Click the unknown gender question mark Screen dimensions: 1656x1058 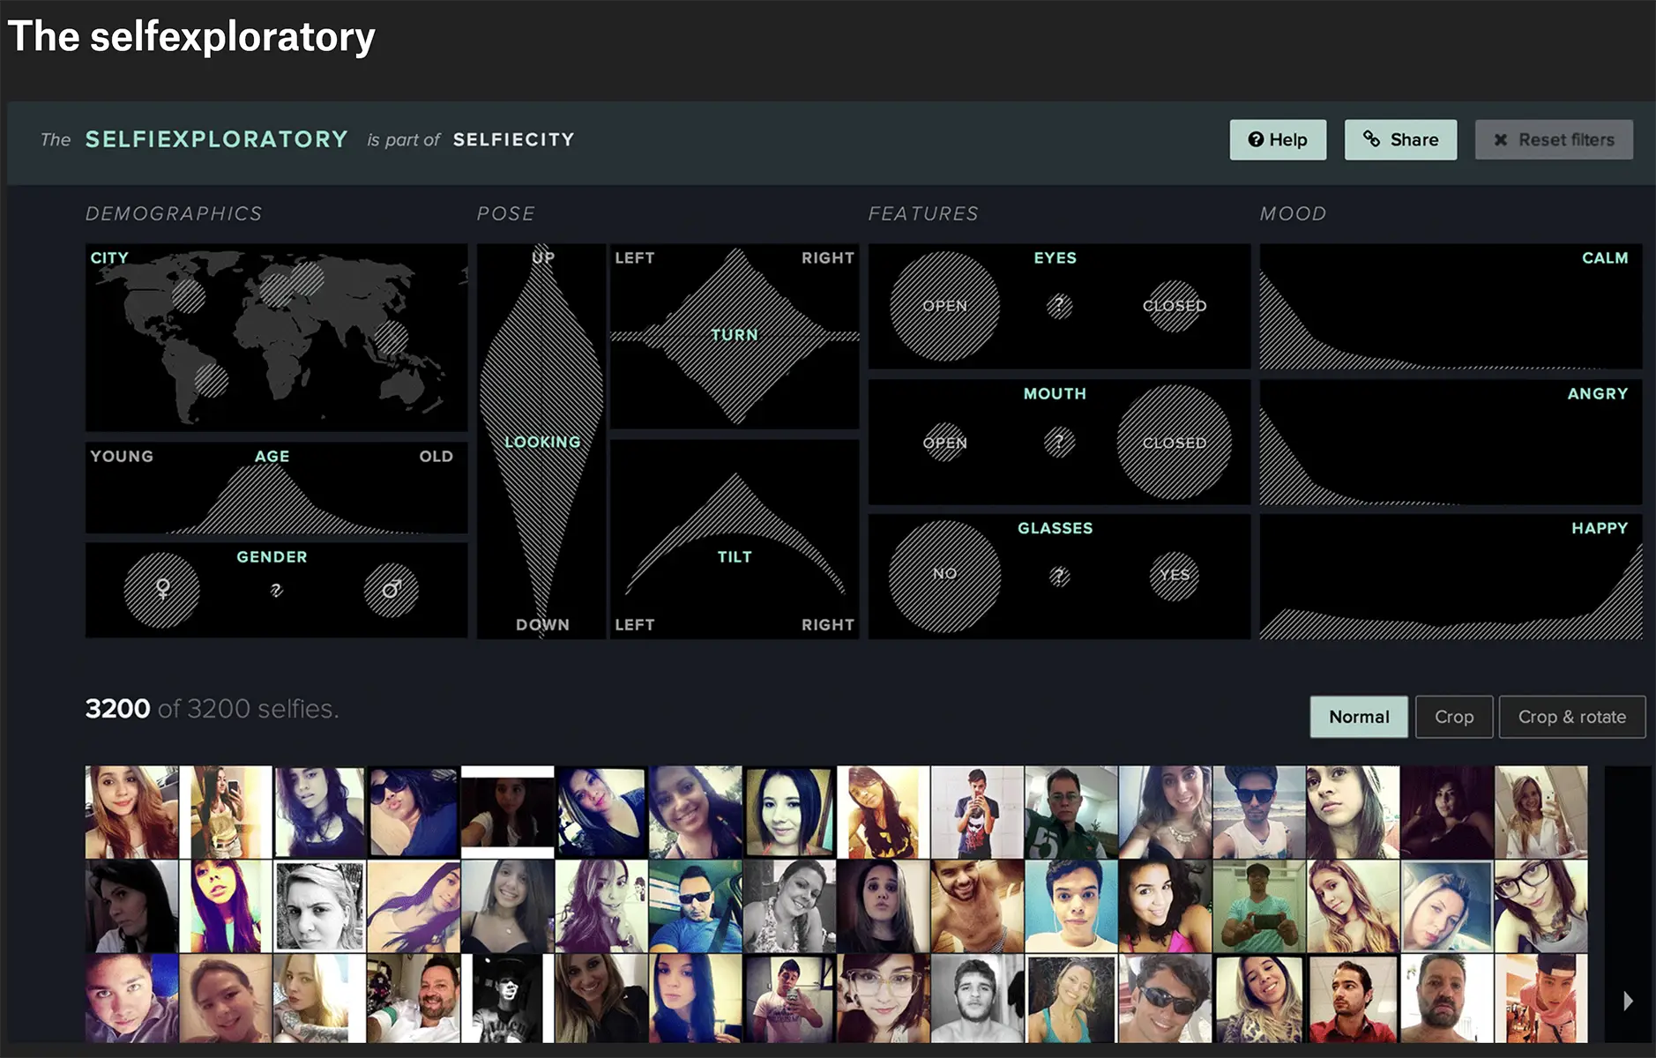point(276,590)
